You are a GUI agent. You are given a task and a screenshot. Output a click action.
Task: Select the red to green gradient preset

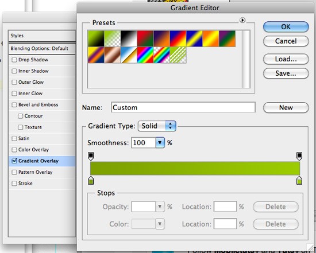[x=145, y=38]
